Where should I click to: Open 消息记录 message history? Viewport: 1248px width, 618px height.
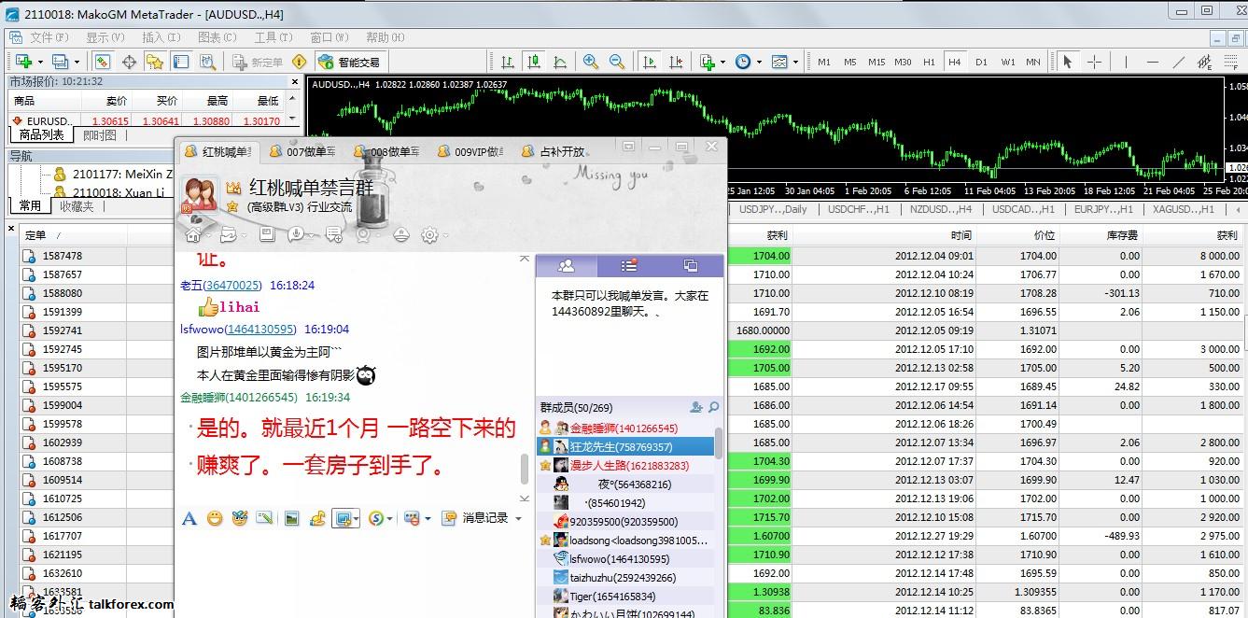point(476,518)
